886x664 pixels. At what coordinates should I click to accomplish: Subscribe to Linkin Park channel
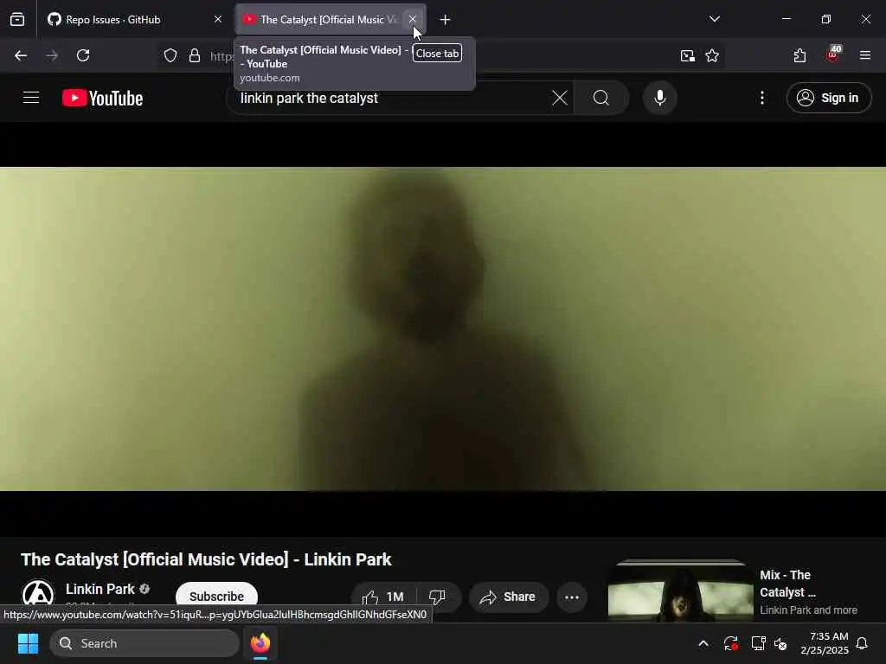pos(216,597)
